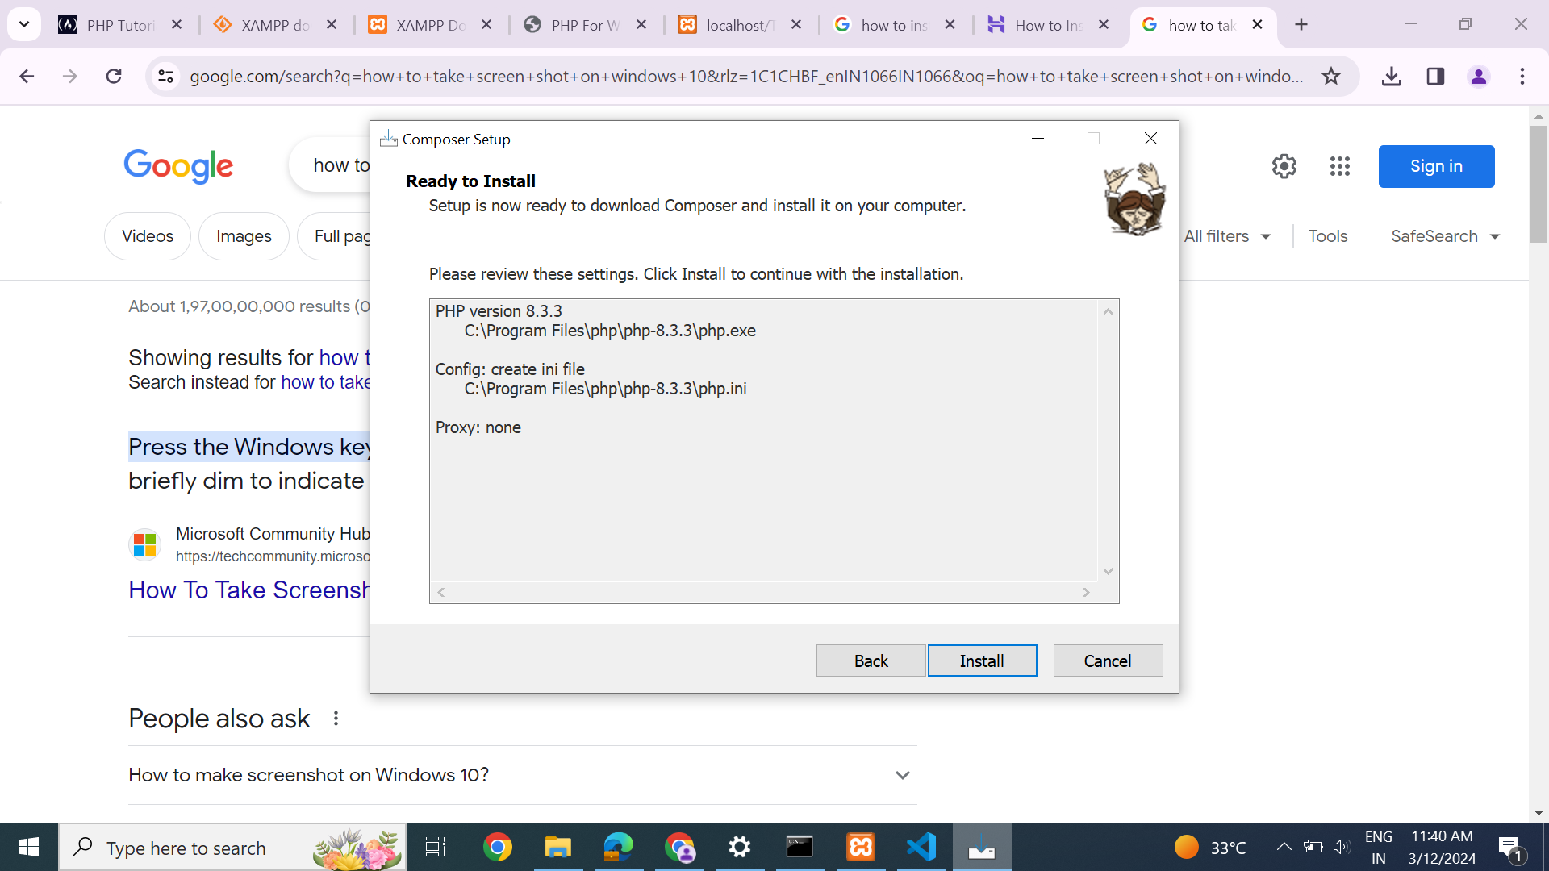Open File Explorer from taskbar
Image resolution: width=1549 pixels, height=871 pixels.
coord(557,847)
